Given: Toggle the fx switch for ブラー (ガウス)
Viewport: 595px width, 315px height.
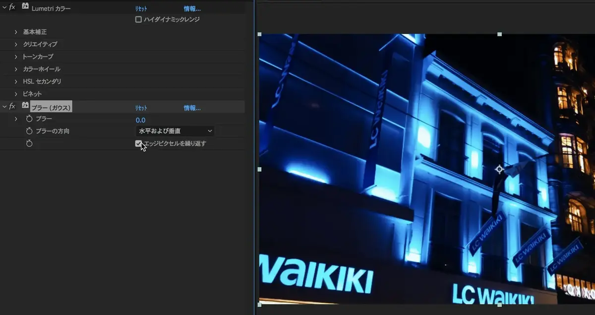Looking at the screenshot, I should point(12,107).
